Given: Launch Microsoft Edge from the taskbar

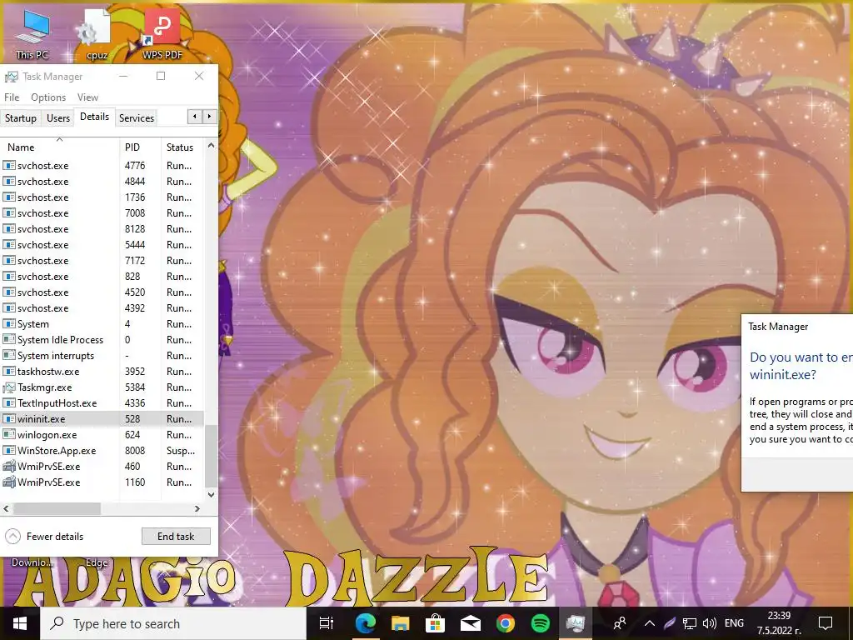Looking at the screenshot, I should coord(365,623).
